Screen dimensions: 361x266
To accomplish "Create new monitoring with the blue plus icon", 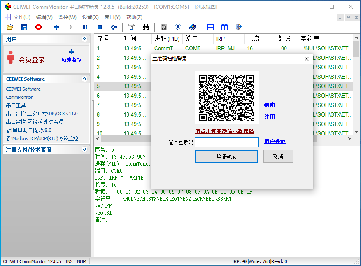I will click(x=56, y=27).
